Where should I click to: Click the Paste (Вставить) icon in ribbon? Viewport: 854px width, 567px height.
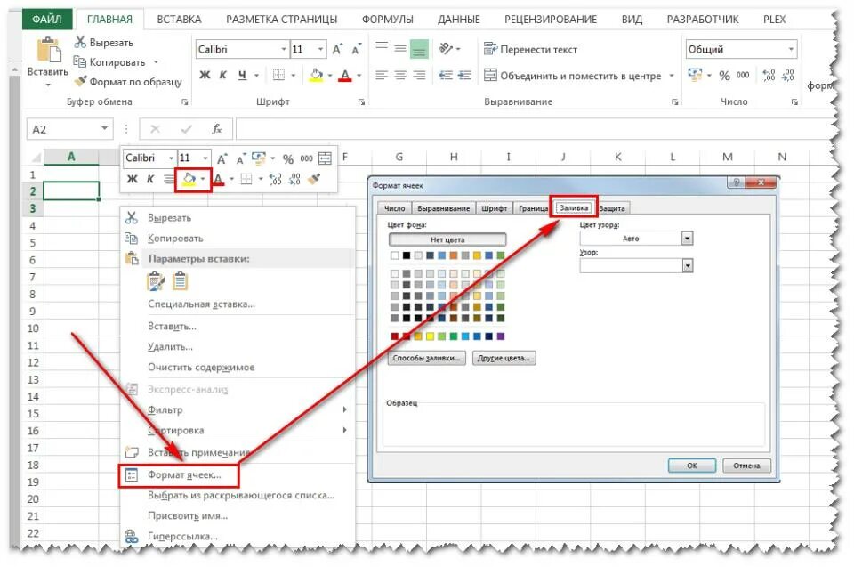[48, 51]
